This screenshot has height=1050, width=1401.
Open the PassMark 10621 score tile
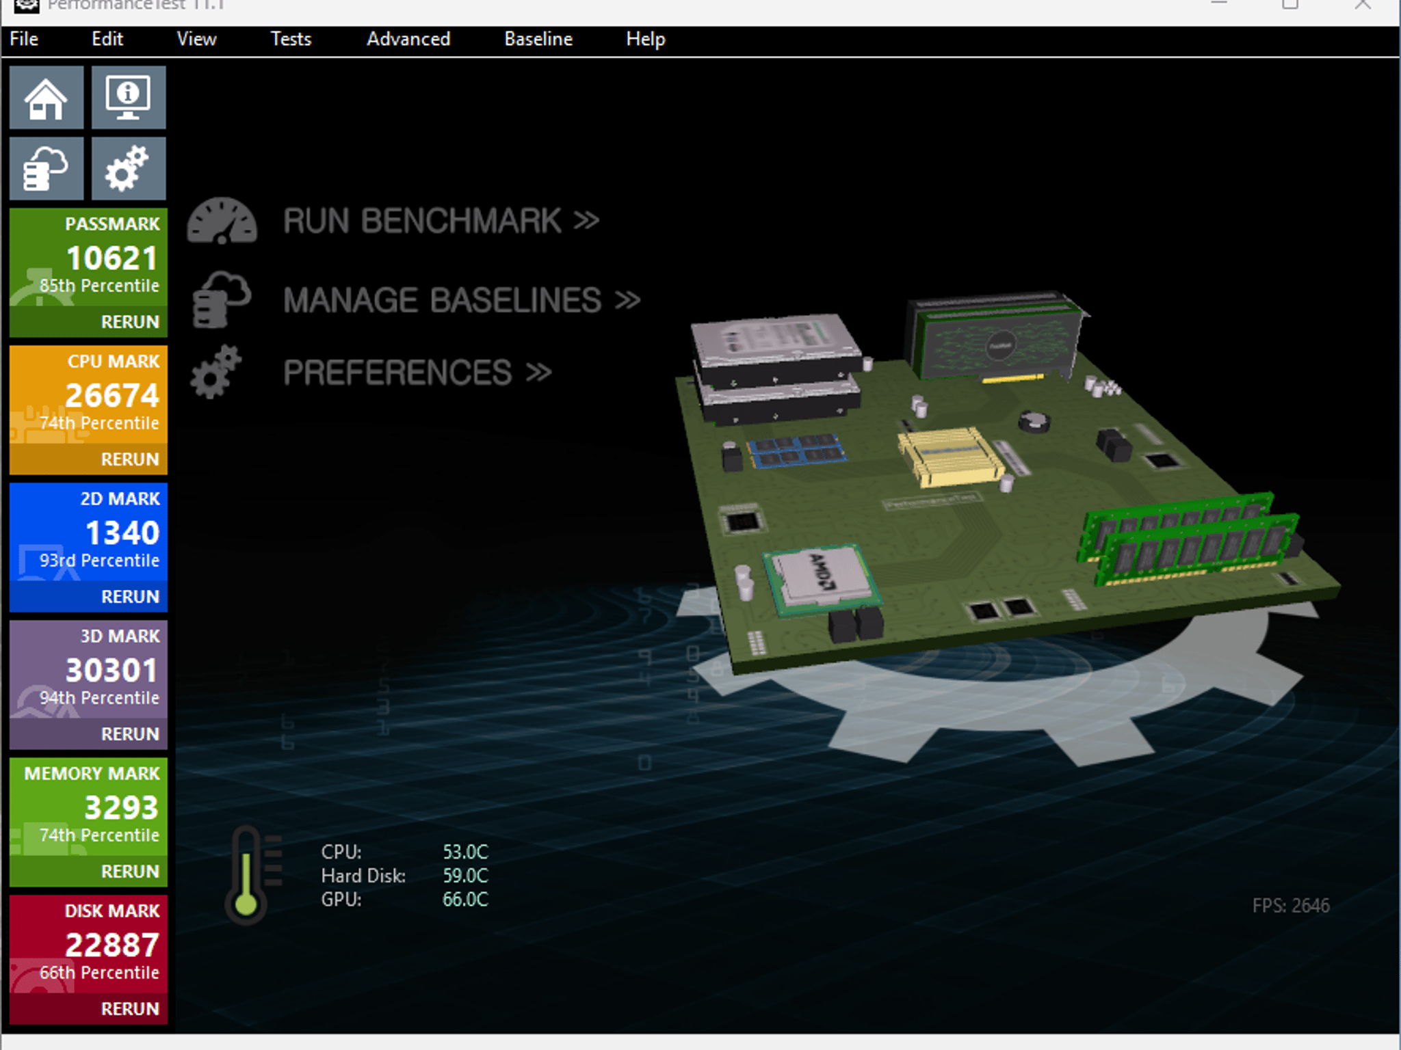88,257
